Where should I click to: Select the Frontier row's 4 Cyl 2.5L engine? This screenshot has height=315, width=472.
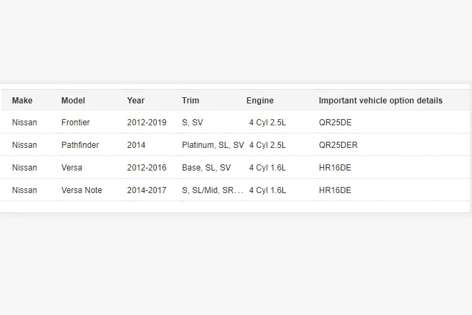point(267,123)
